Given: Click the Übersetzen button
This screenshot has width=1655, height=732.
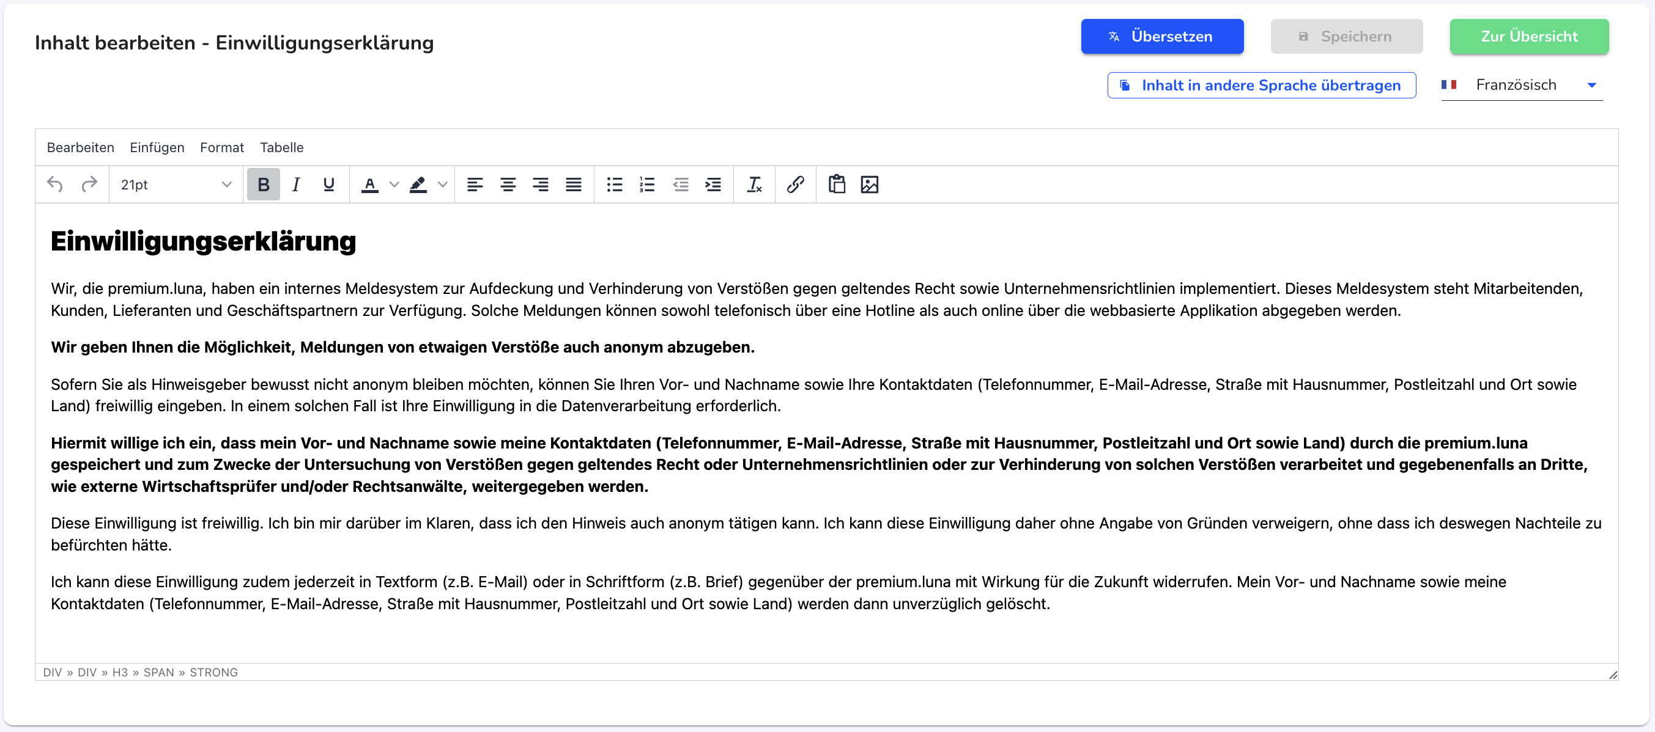Looking at the screenshot, I should [1162, 37].
